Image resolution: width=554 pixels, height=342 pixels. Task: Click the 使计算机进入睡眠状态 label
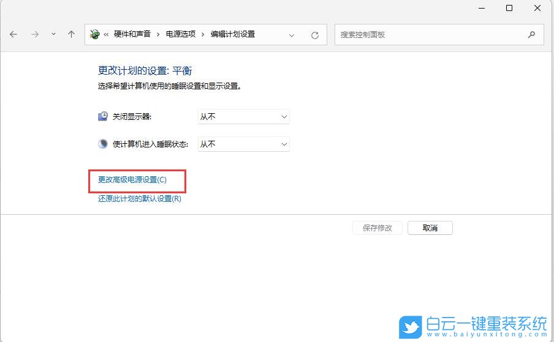tap(150, 144)
